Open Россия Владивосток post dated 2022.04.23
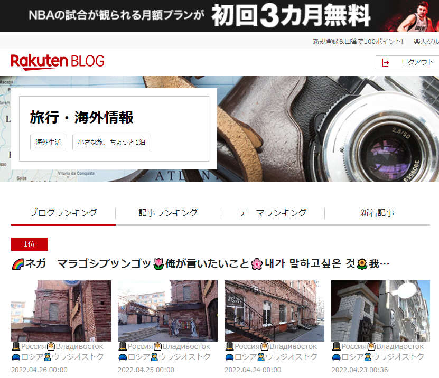Image resolution: width=439 pixels, height=378 pixels. (378, 352)
